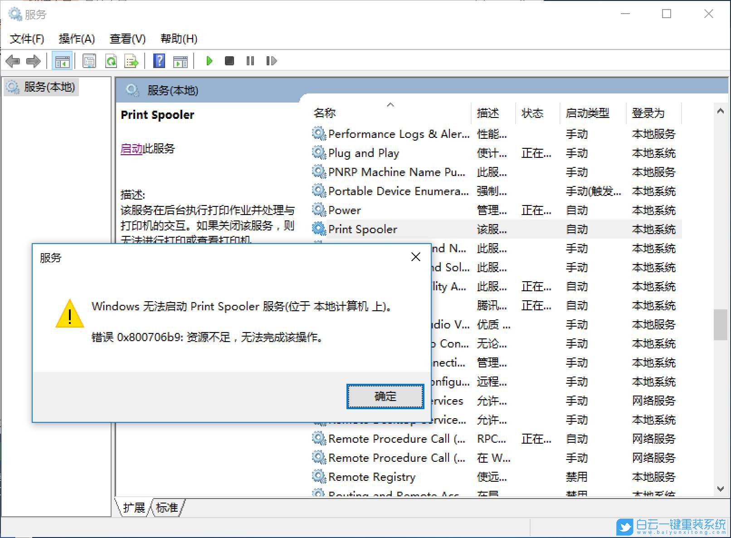Select the Start Service play icon
This screenshot has width=731, height=538.
[x=209, y=61]
